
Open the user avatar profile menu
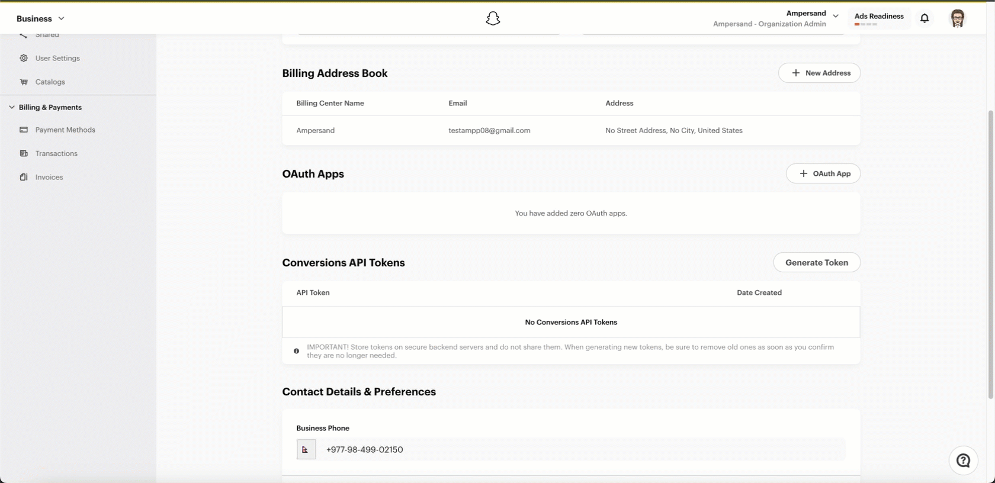(958, 18)
